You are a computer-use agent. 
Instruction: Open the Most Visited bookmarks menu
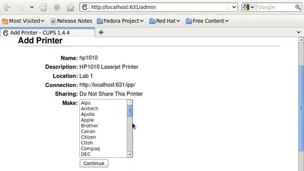[23, 21]
